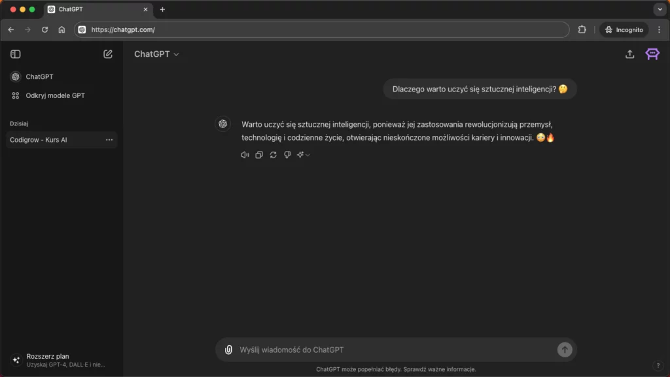Click the thumbs down feedback icon
The width and height of the screenshot is (670, 377).
pyautogui.click(x=287, y=155)
